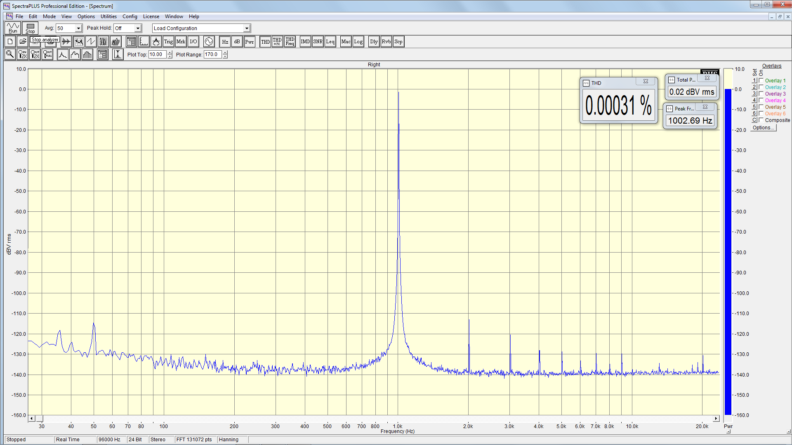Close the Peak Frequency readout window
Screen dimensions: 792x445
pos(705,107)
